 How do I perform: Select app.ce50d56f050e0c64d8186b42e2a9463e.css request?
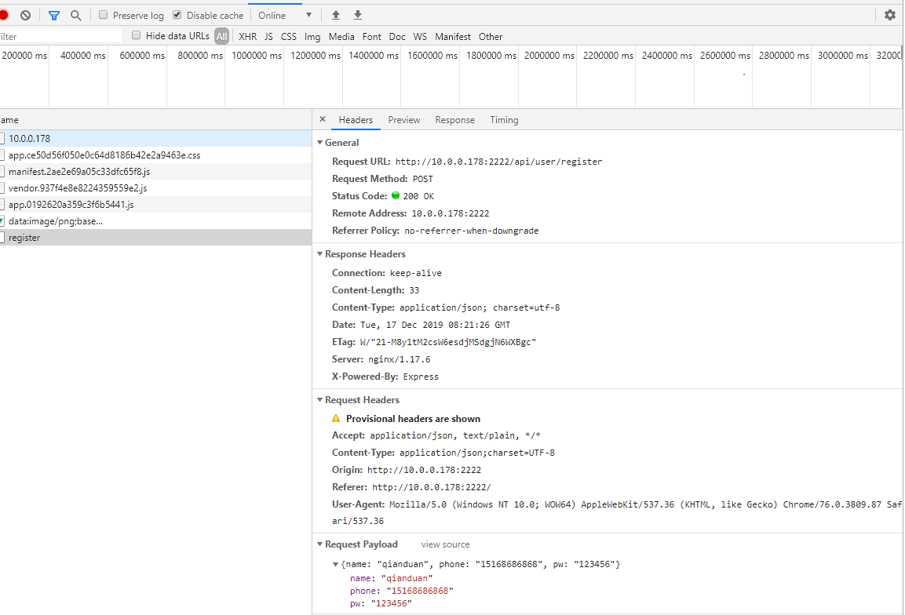pos(156,155)
